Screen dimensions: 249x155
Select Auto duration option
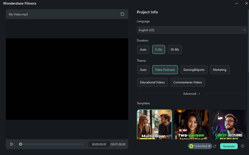click(143, 49)
